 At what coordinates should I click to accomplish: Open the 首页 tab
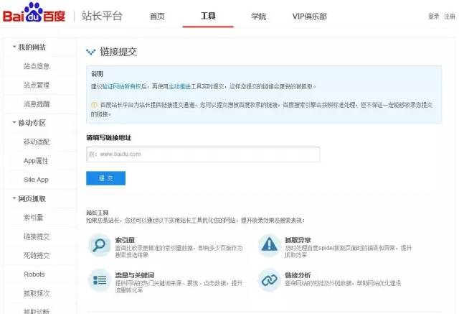click(x=157, y=16)
